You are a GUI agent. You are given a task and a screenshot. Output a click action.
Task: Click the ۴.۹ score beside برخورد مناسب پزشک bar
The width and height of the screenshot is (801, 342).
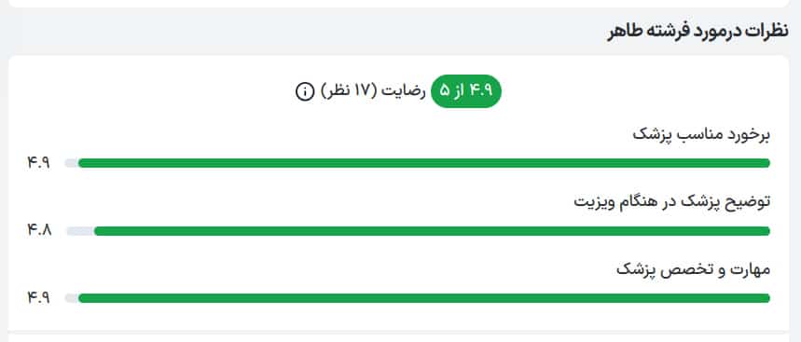(x=39, y=163)
